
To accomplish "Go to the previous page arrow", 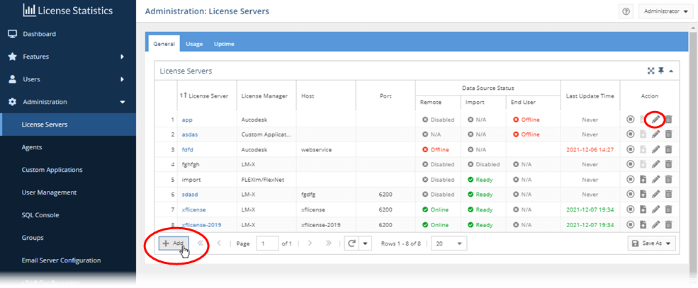I will click(218, 243).
